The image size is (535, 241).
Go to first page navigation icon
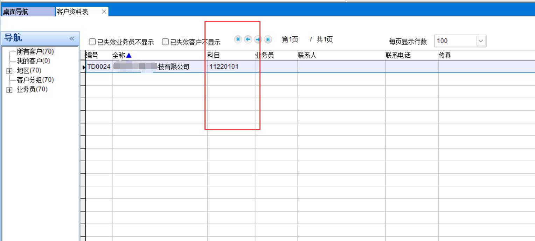point(238,40)
